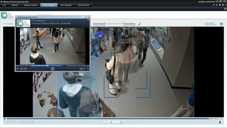Toggle fullscreen view in bottom toolbar

tap(106, 122)
